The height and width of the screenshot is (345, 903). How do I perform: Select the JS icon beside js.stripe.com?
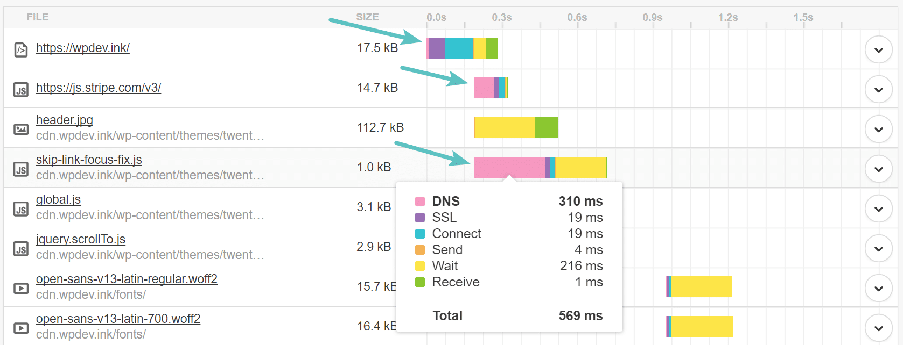coord(20,88)
